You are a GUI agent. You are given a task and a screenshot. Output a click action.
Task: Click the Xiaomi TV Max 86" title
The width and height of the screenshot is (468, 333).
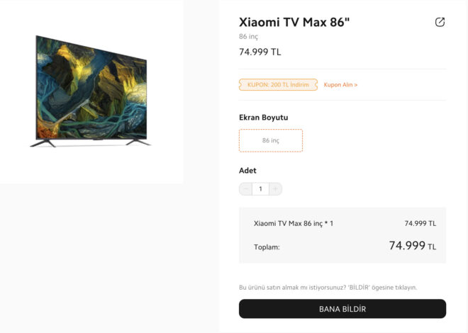tap(294, 23)
